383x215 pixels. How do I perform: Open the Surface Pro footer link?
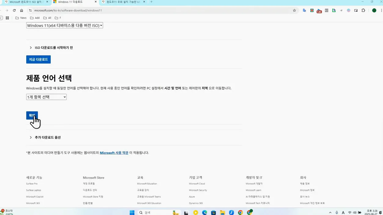32,184
